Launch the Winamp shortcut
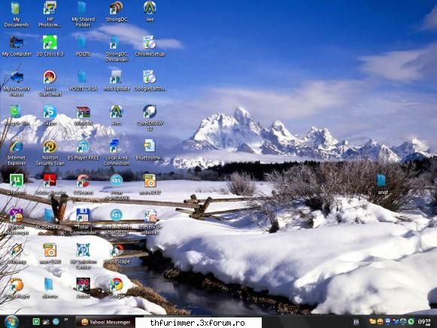The image size is (437, 328). pyautogui.click(x=16, y=254)
